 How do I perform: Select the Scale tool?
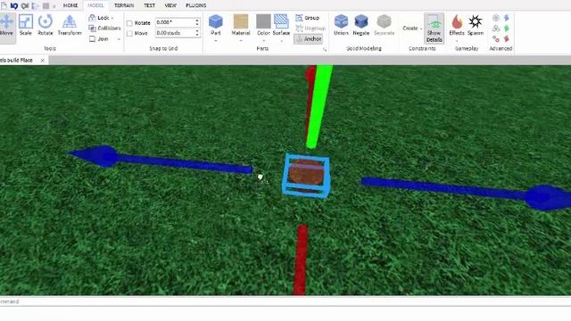point(26,26)
